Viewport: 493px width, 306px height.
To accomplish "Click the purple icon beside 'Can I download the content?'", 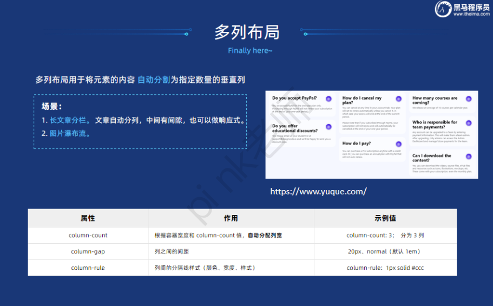I will 469,157.
